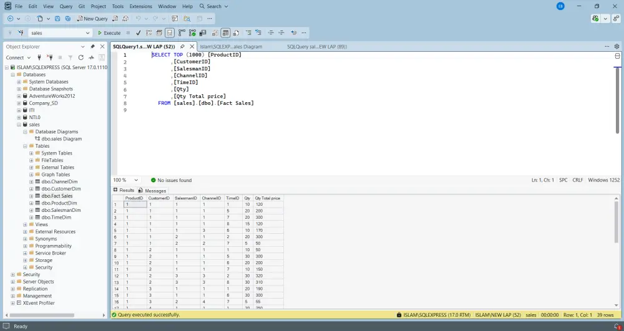Toggle Include Actual Execution Plan
The image size is (624, 331).
pyautogui.click(x=182, y=33)
